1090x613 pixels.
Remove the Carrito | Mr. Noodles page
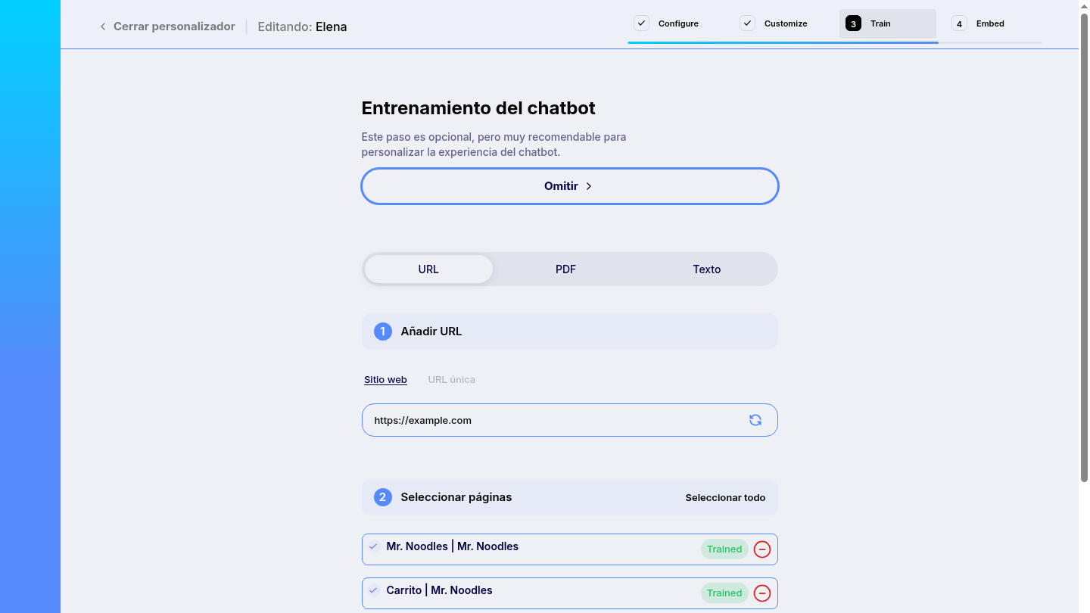[762, 593]
